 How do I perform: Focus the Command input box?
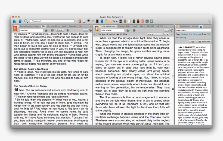coord(52,21)
